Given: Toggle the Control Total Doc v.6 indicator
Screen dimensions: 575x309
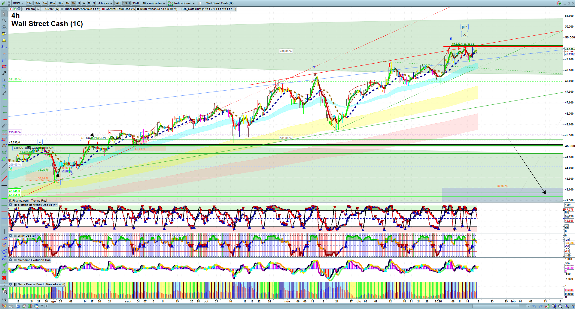Looking at the screenshot, I should 103,9.
